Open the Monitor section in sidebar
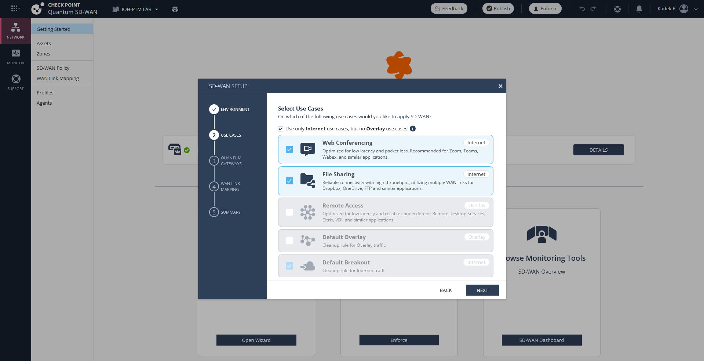 point(15,57)
